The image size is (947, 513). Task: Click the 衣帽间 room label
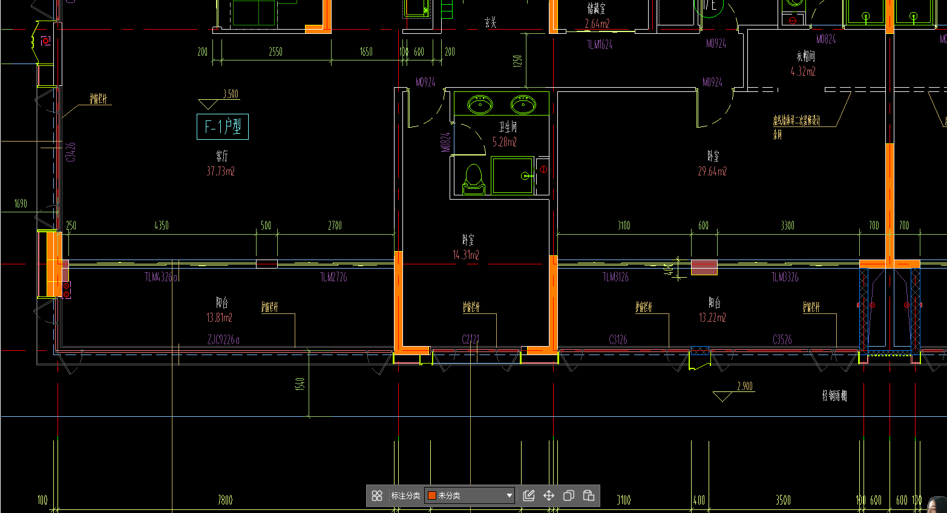pos(805,56)
